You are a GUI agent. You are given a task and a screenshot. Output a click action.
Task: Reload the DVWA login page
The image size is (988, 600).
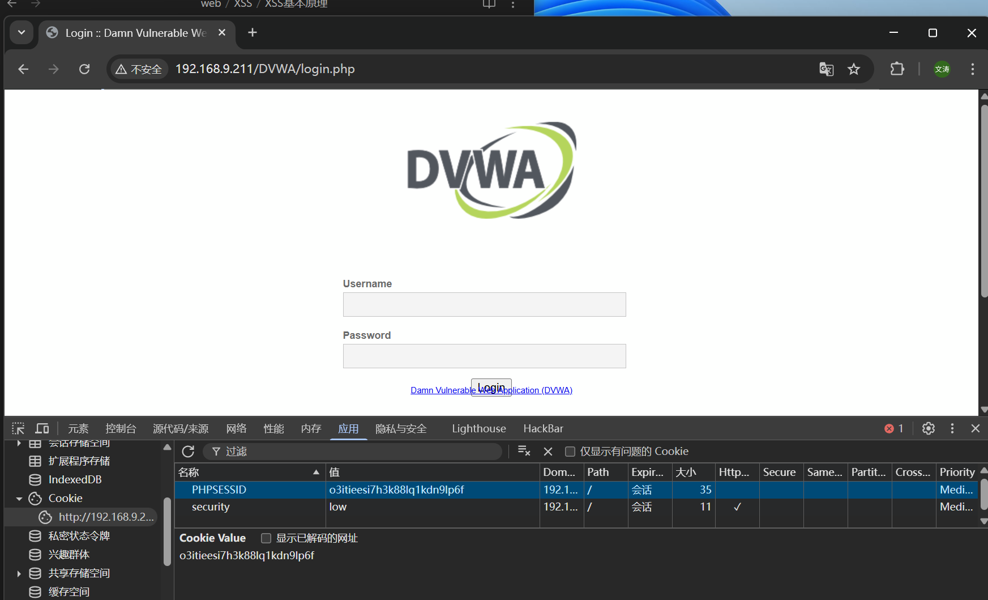pos(84,69)
